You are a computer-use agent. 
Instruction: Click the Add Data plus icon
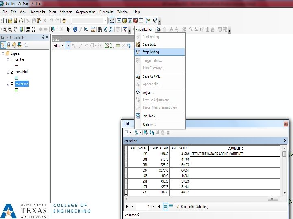coord(64,20)
